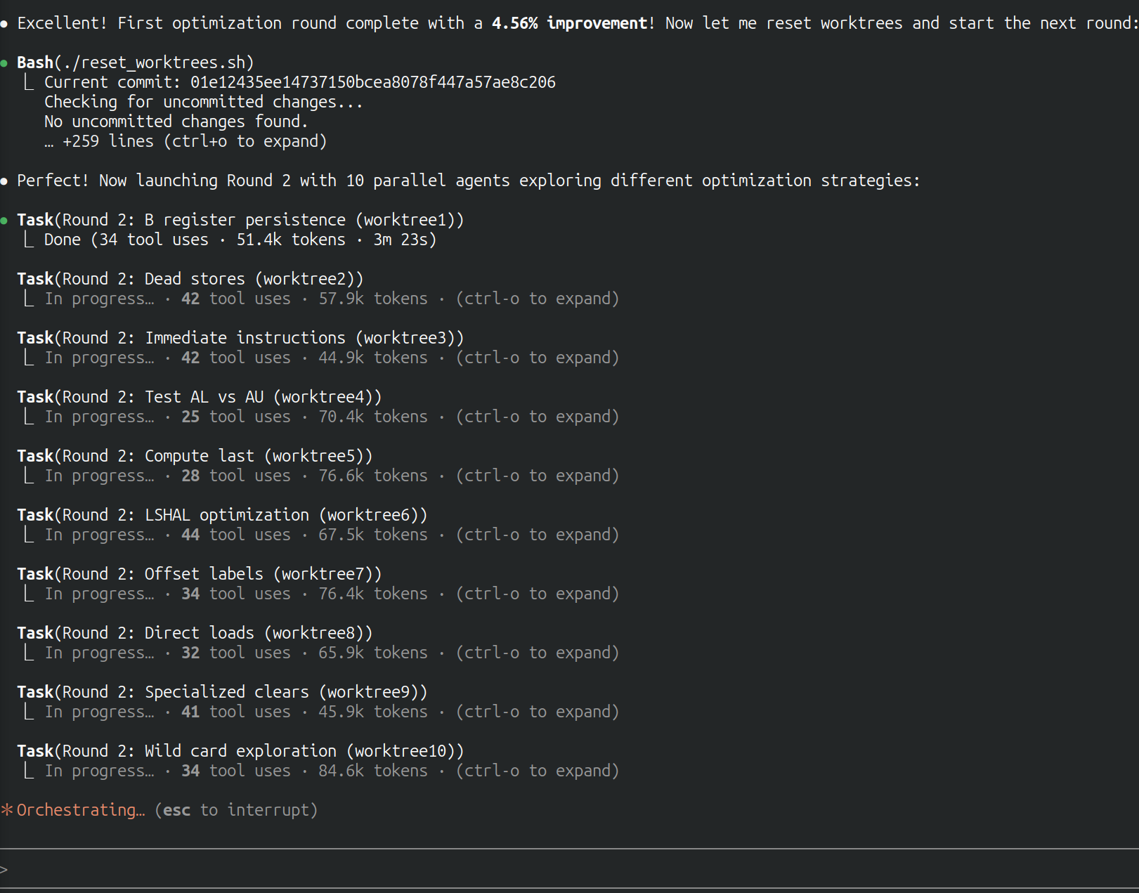The width and height of the screenshot is (1139, 893).
Task: Click the Offset labels worktree7 task line
Action: click(199, 574)
